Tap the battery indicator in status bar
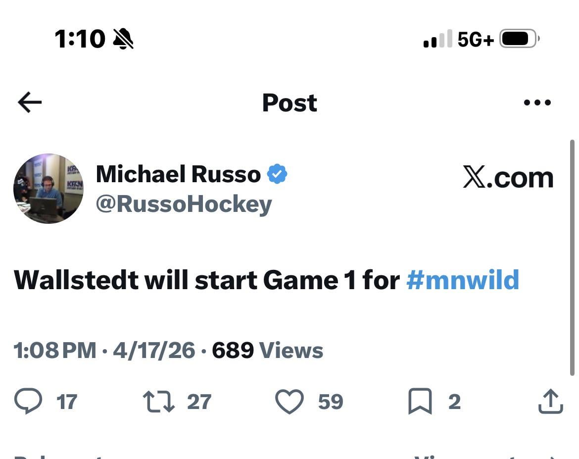The width and height of the screenshot is (579, 459). 519,39
